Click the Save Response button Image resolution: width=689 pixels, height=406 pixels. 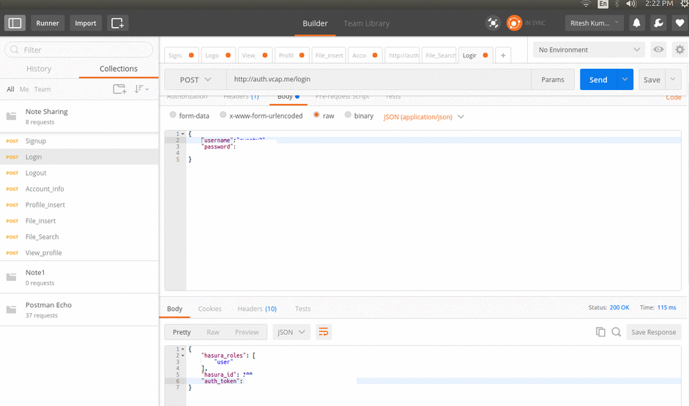(x=654, y=332)
